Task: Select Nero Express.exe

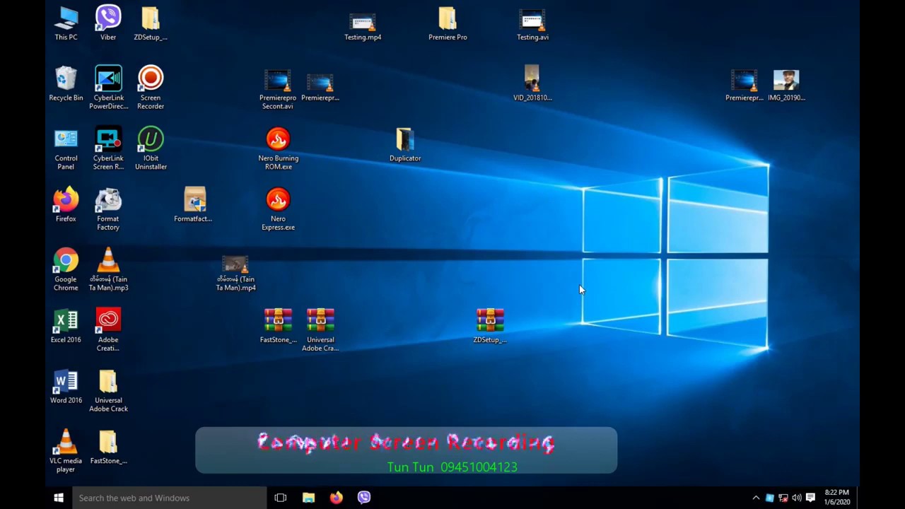Action: (278, 209)
